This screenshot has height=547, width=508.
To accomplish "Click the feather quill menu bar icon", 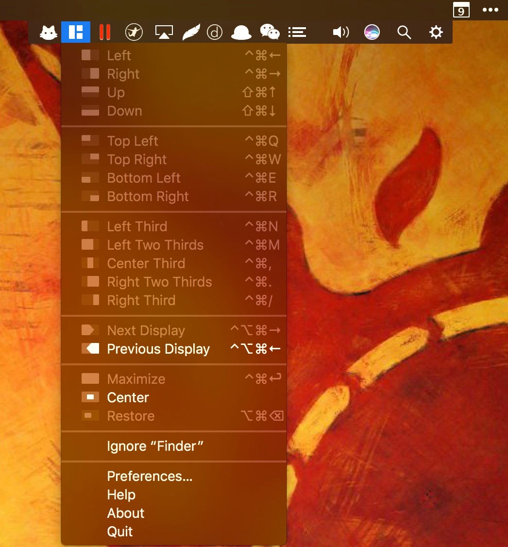I will 191,32.
